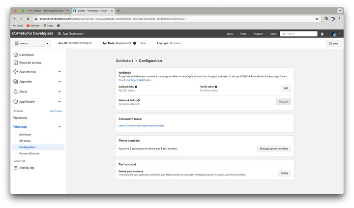Click the App settings gear icon

pyautogui.click(x=16, y=72)
